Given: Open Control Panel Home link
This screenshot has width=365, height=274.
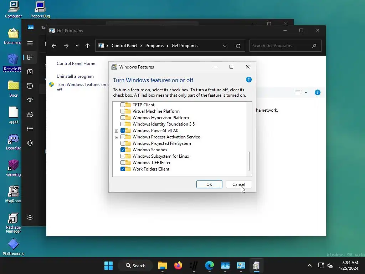Looking at the screenshot, I should 76,64.
